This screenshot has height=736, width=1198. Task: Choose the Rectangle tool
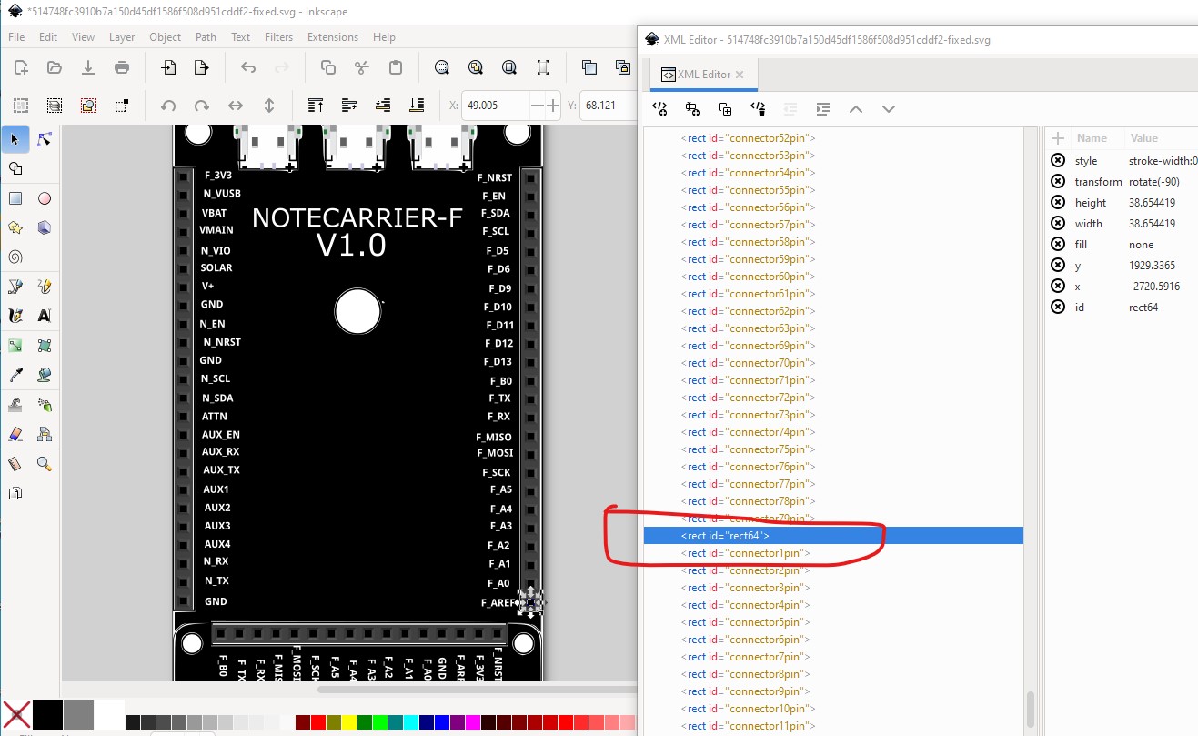point(15,199)
